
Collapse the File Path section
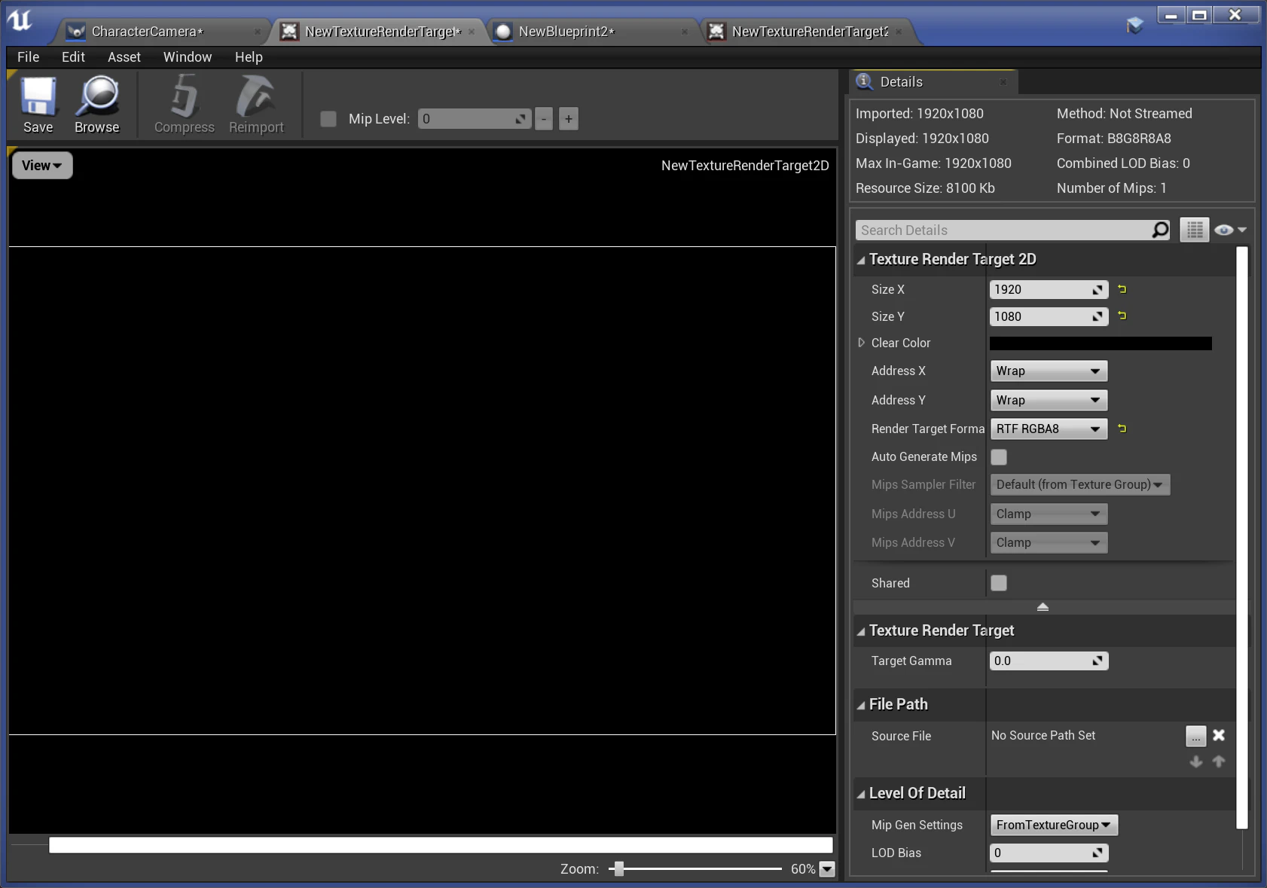tap(861, 706)
